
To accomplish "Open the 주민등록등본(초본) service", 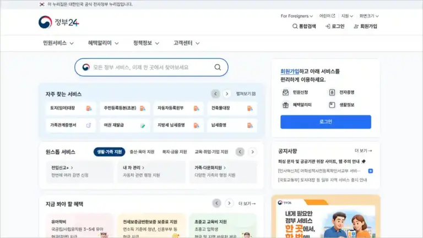I will (x=124, y=108).
